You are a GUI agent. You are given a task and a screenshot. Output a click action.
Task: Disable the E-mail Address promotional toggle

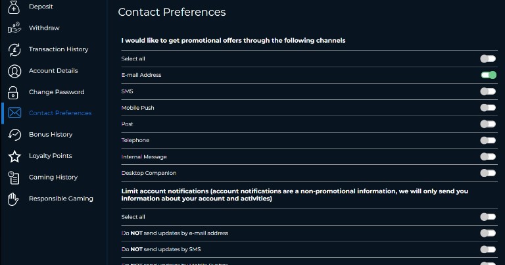[x=489, y=75]
